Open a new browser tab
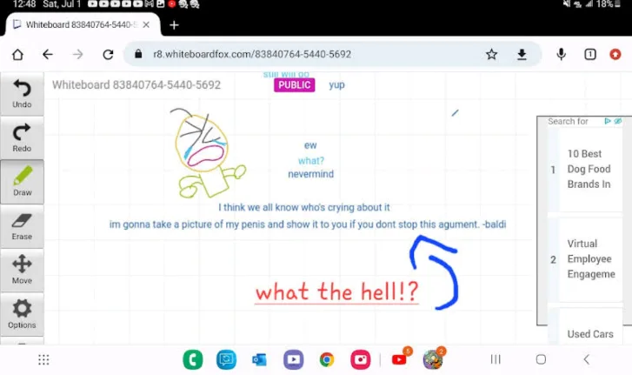This screenshot has width=632, height=375. point(174,25)
